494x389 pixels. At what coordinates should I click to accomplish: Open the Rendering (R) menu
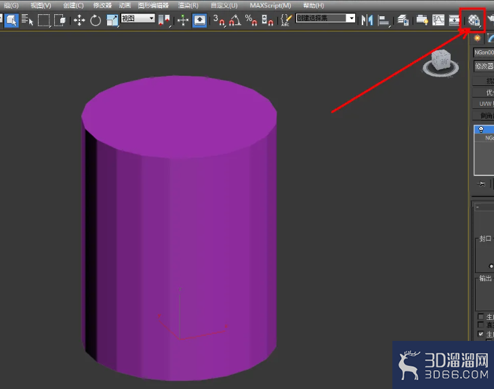pyautogui.click(x=188, y=5)
